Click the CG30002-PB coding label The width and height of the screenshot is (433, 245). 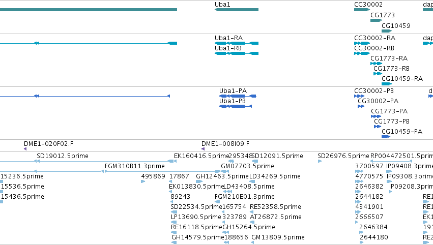[x=374, y=91]
